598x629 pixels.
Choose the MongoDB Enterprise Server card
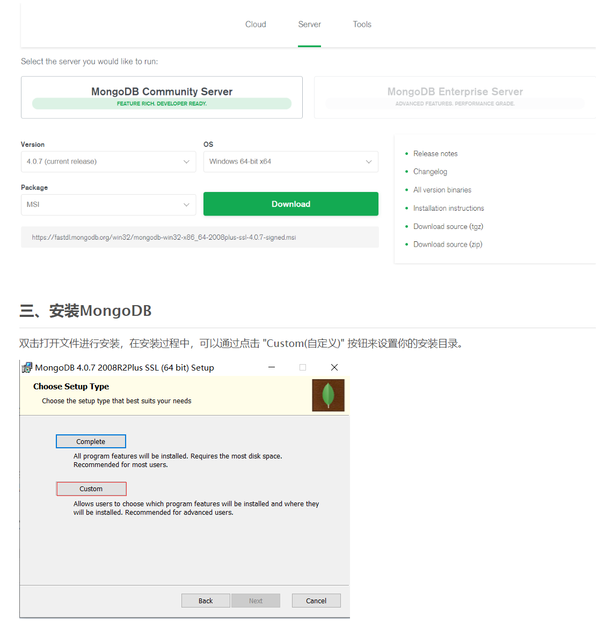coord(455,98)
